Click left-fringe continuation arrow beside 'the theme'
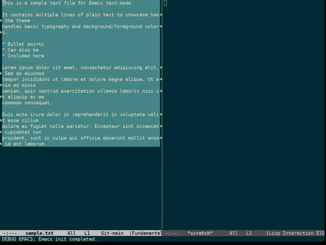Viewport: 326px width, 245px height. click(1, 21)
